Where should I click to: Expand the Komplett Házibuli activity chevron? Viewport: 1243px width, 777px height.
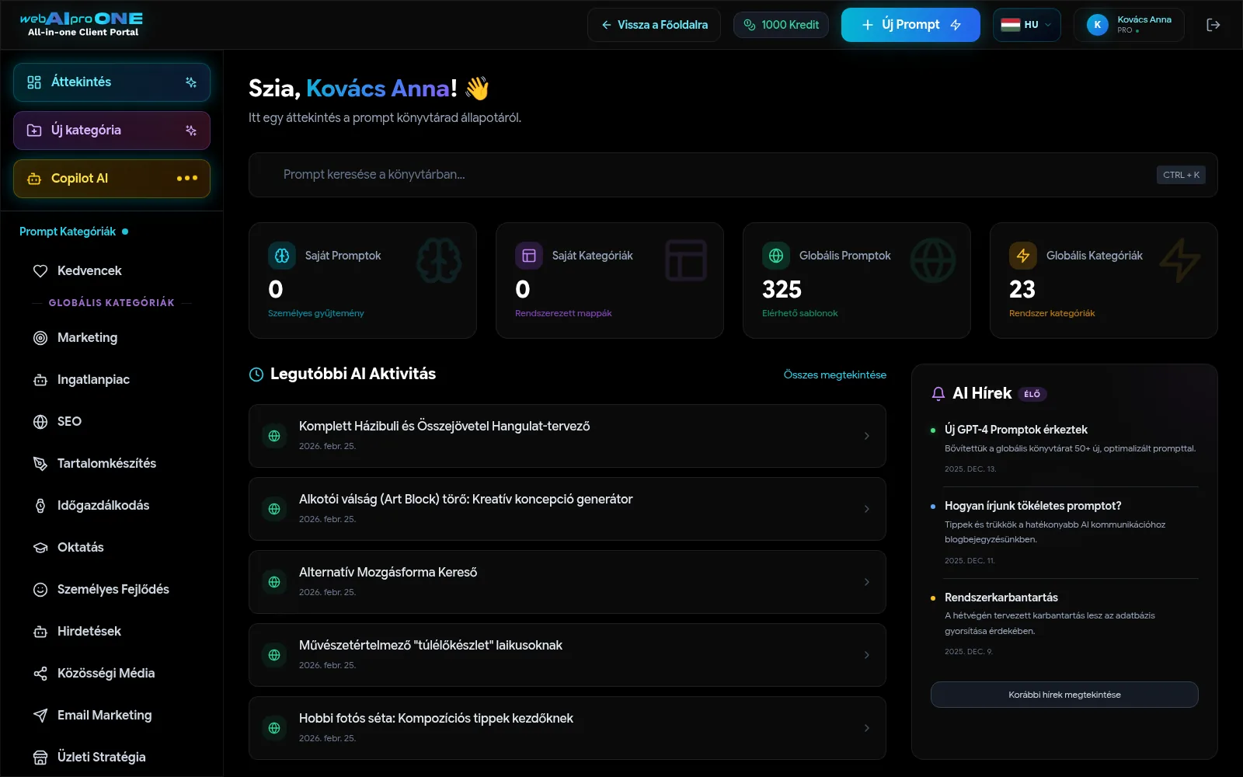[867, 436]
